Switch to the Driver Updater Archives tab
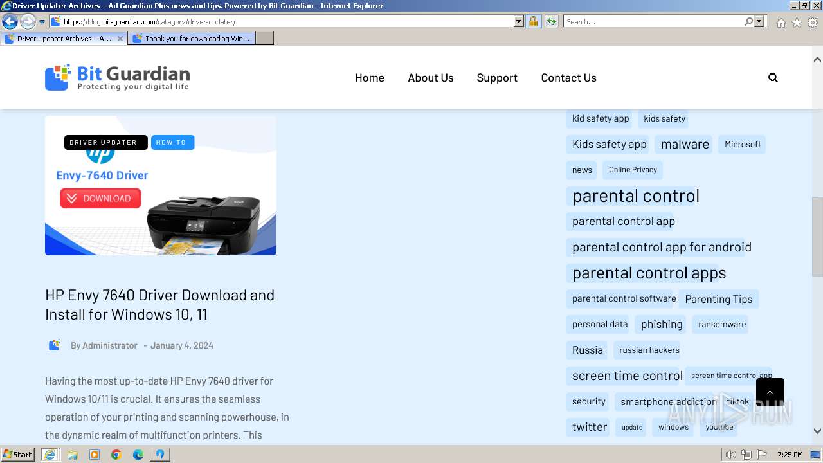The height and width of the screenshot is (463, 823). pyautogui.click(x=64, y=39)
